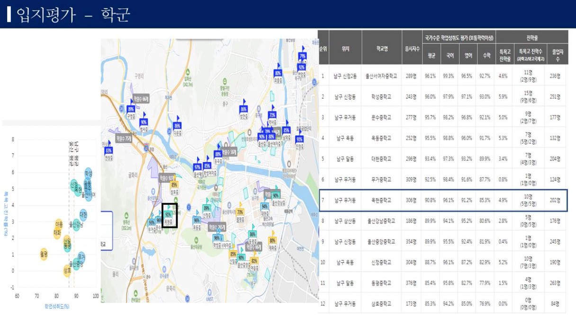Select the 외솔중 80% map marker
This screenshot has width=576, height=324.
pyautogui.click(x=278, y=74)
